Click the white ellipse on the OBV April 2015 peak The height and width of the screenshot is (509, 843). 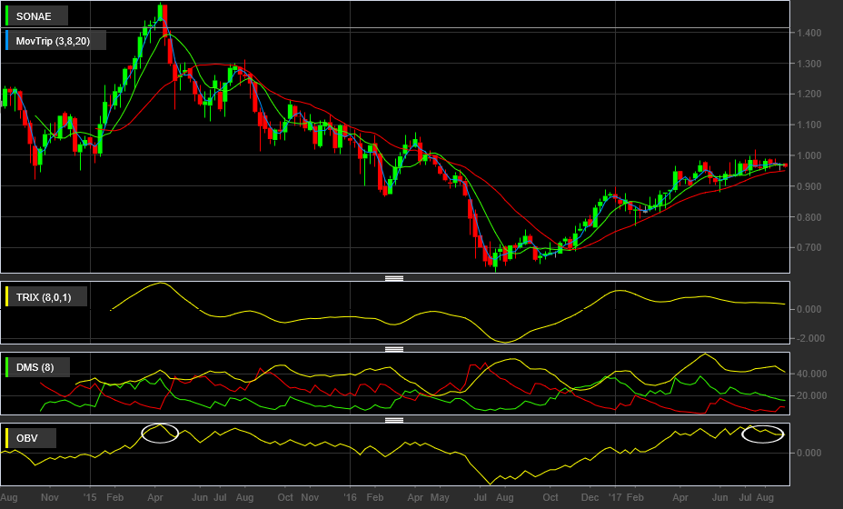[x=160, y=434]
